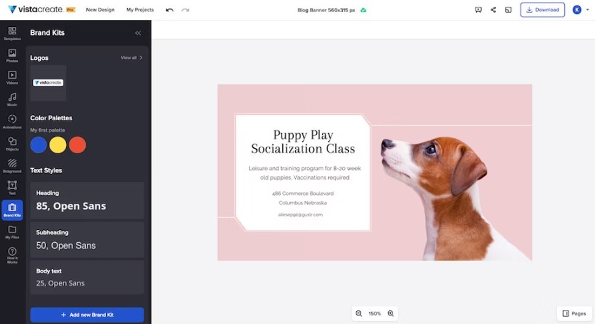The height and width of the screenshot is (324, 595).
Task: Open the Videos sidebar section
Action: coord(12,78)
